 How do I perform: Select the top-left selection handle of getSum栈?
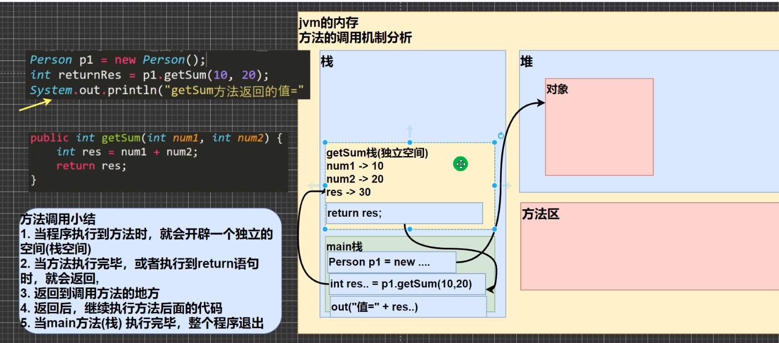pyautogui.click(x=324, y=142)
